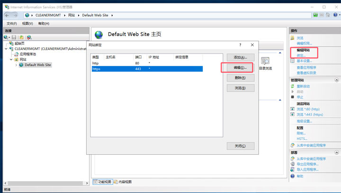Expand the Default Web Site tree node

16,65
